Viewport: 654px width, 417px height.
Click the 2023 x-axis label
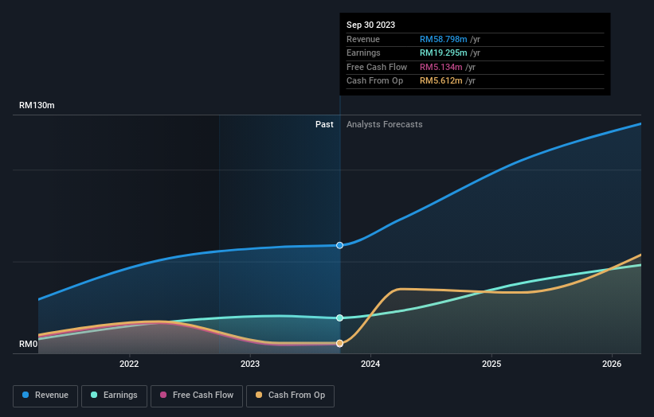coord(250,364)
